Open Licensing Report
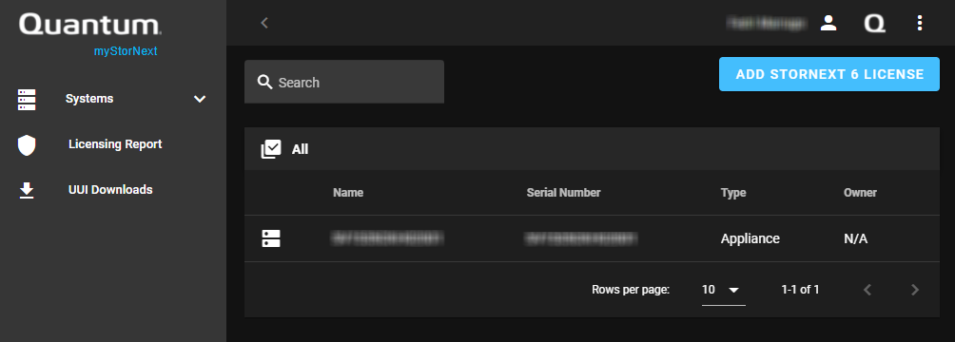The image size is (955, 342). point(115,144)
